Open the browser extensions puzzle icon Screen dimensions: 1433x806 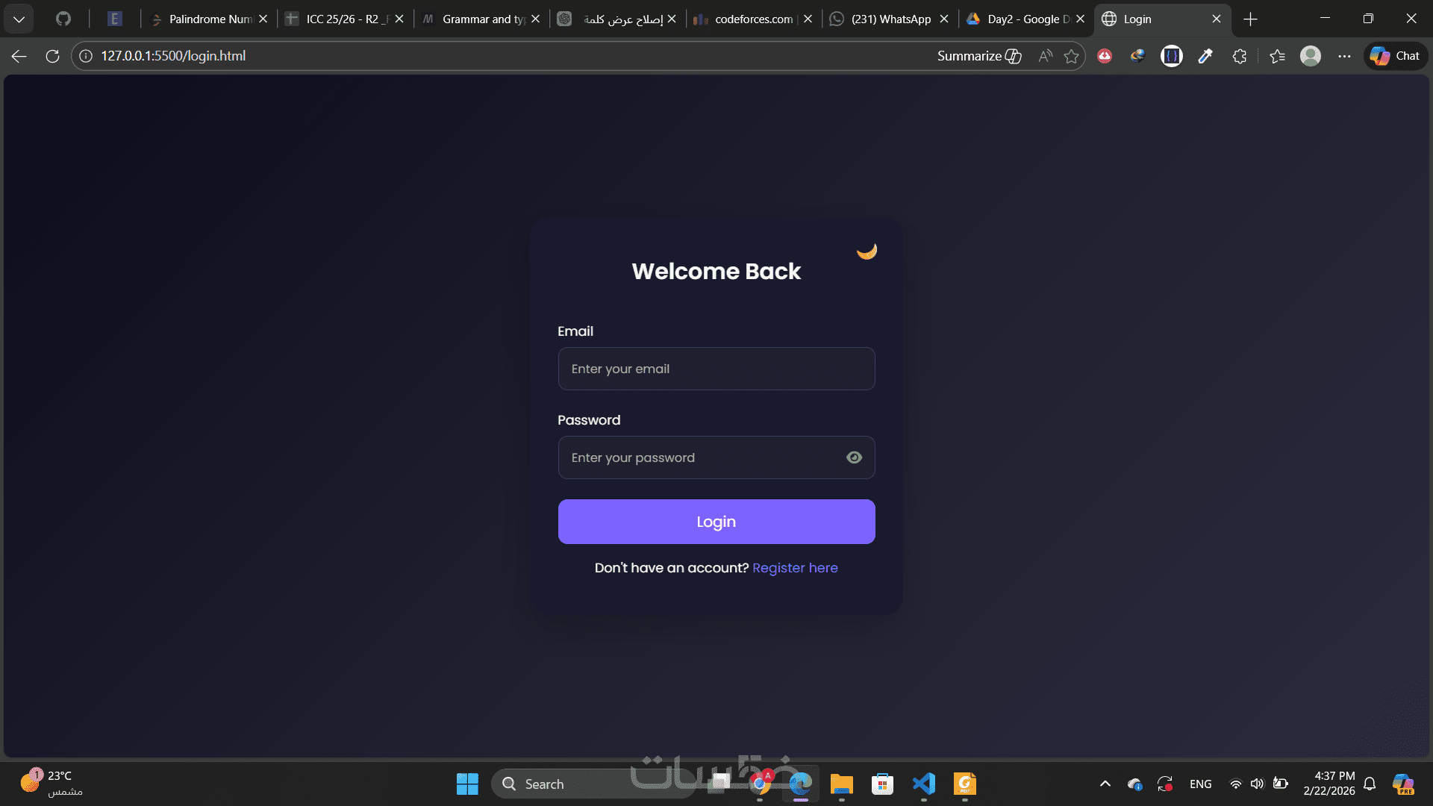[x=1240, y=56]
